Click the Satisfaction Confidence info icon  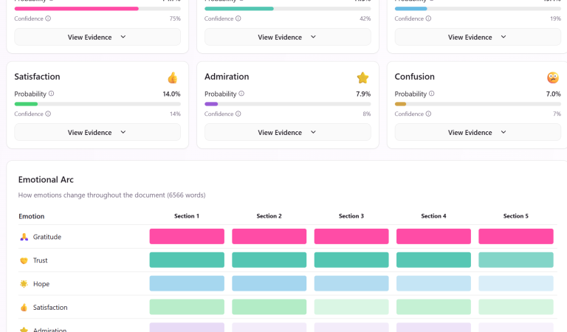48,114
